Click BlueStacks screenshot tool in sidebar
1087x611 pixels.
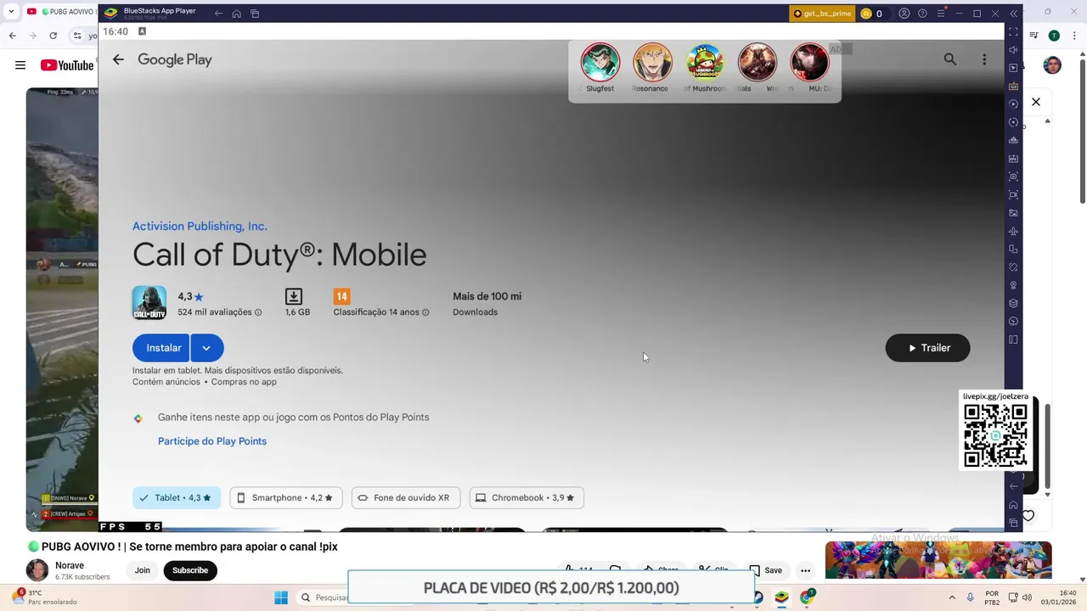click(x=1013, y=177)
